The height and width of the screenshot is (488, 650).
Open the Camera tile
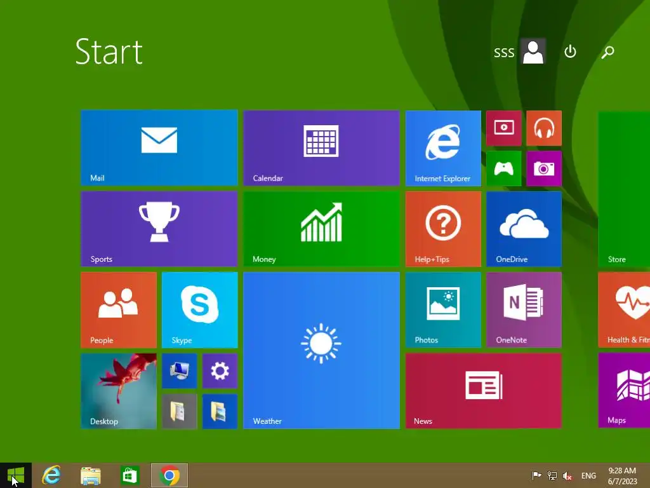click(544, 168)
